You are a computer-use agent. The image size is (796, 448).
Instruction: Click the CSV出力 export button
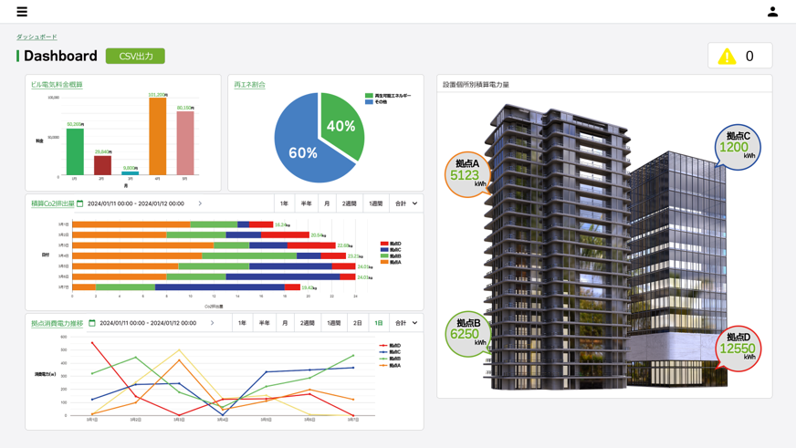pos(135,57)
